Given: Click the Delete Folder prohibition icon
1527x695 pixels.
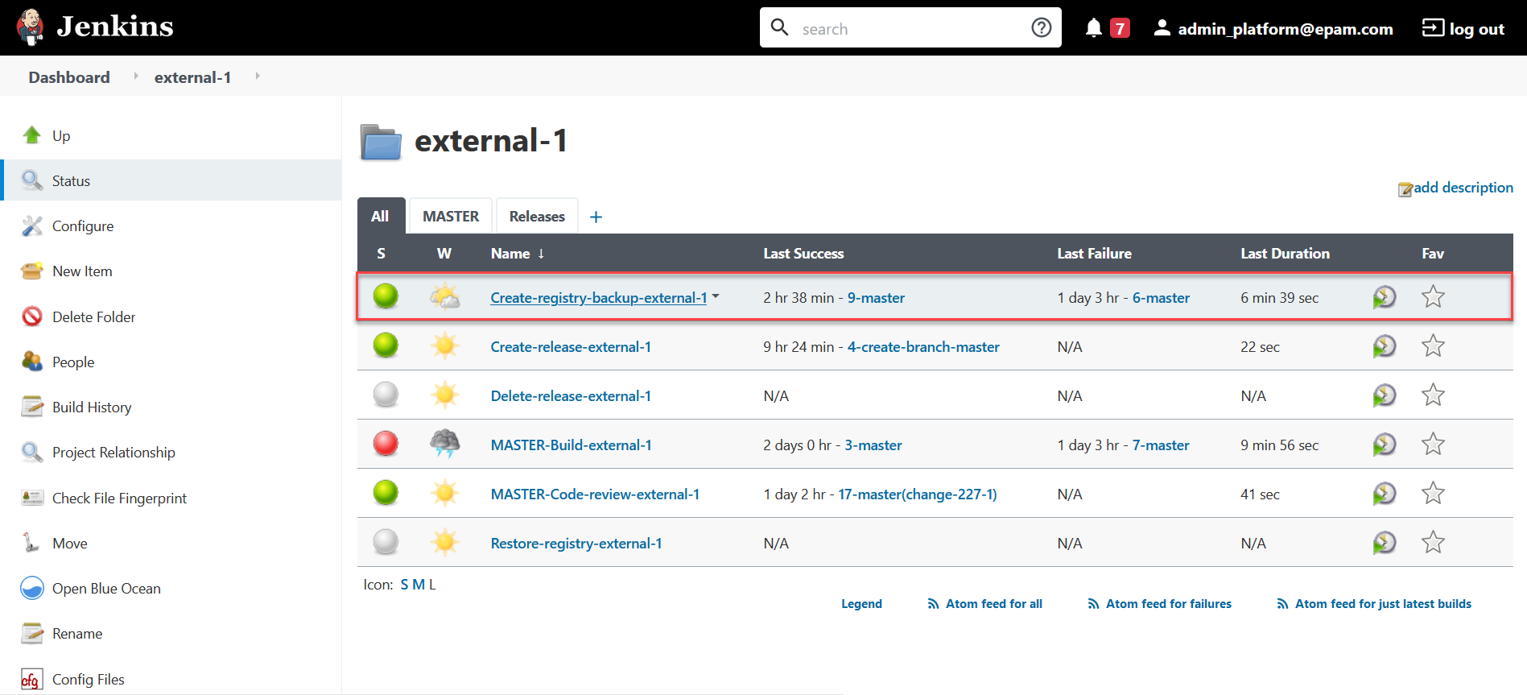Looking at the screenshot, I should [32, 316].
